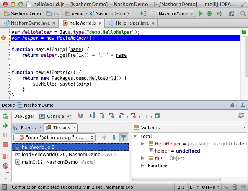Toggle tool window buttons icon in status bar
The height and width of the screenshot is (191, 248).
click(x=5, y=187)
